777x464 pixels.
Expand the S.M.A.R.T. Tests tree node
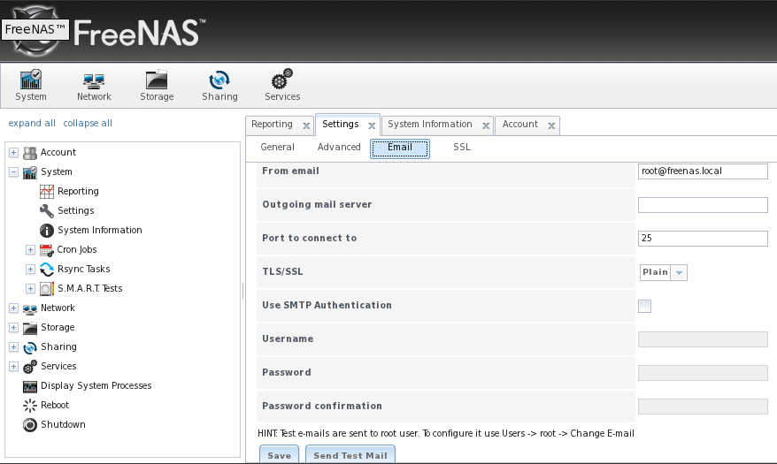tap(30, 288)
